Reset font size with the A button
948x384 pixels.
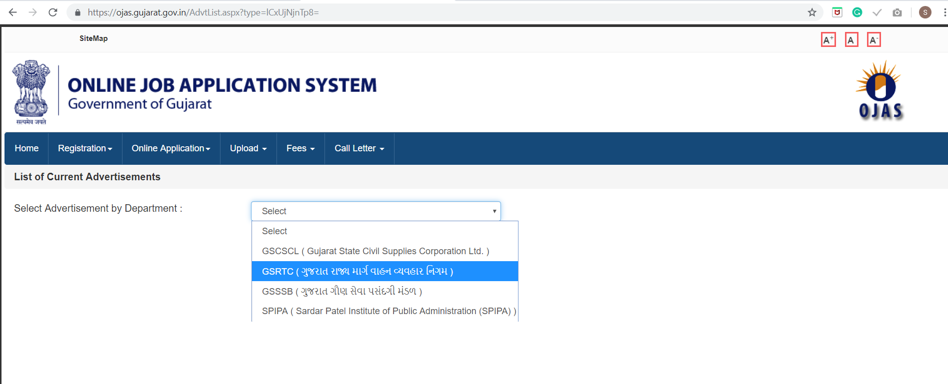coord(851,39)
